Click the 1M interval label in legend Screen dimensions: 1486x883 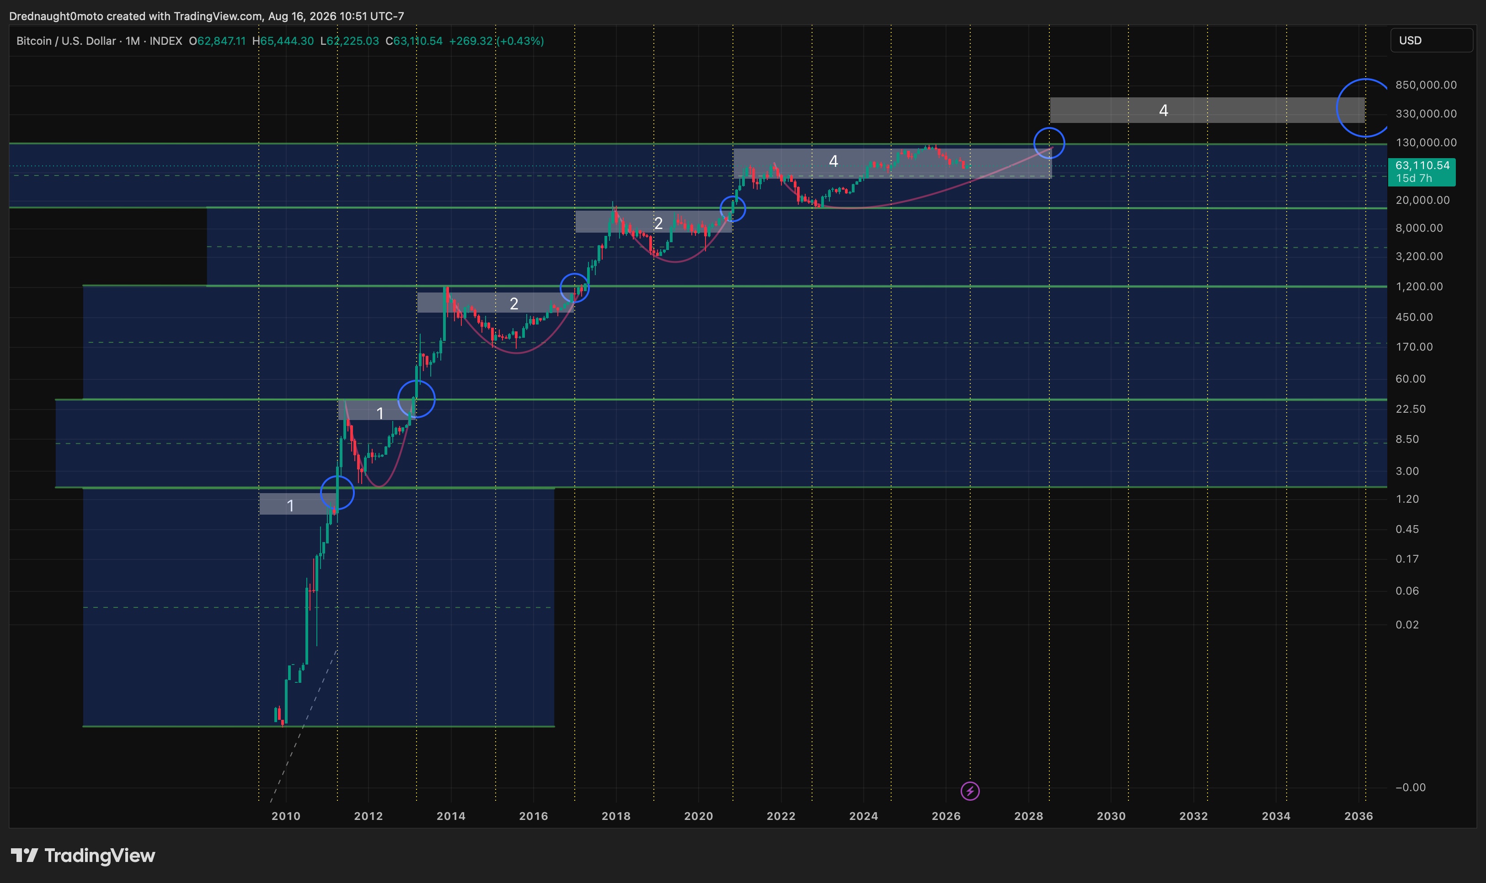point(133,41)
